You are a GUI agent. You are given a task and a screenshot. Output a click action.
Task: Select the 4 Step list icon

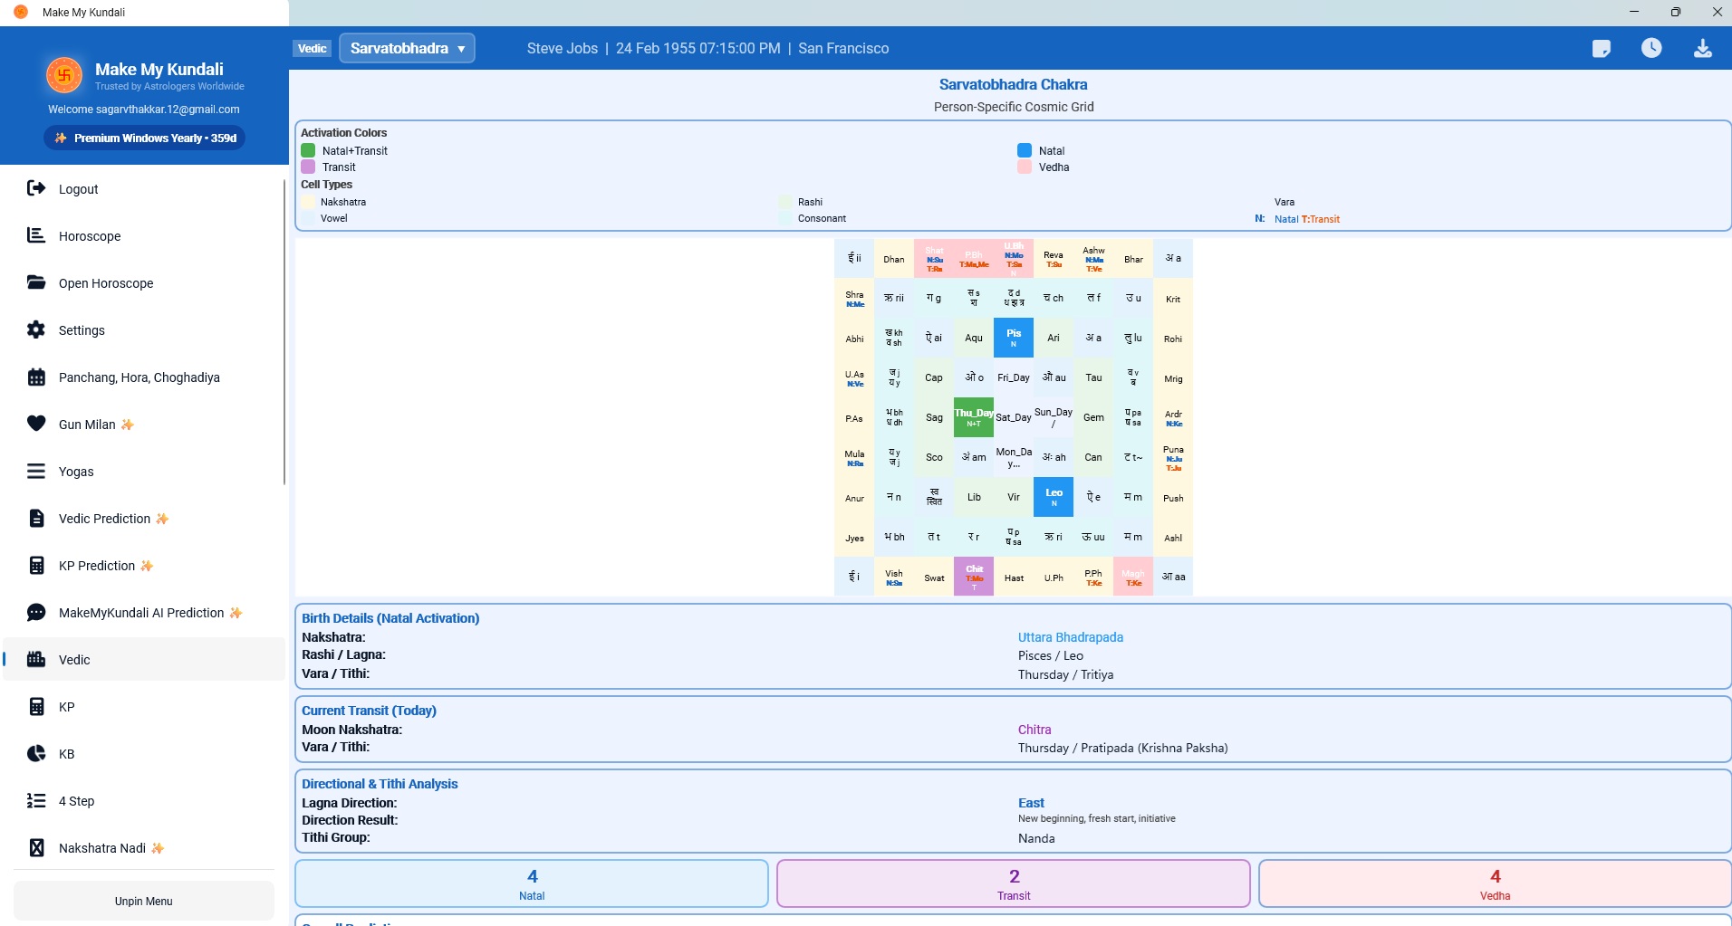click(36, 800)
